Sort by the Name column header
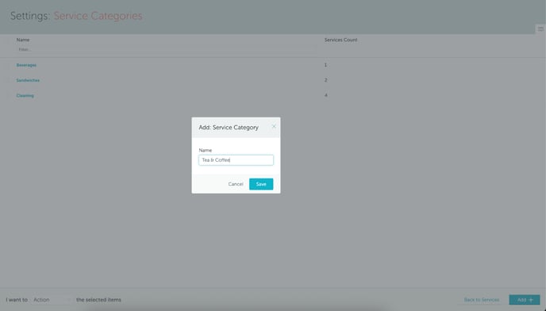546x311 pixels. pos(23,40)
